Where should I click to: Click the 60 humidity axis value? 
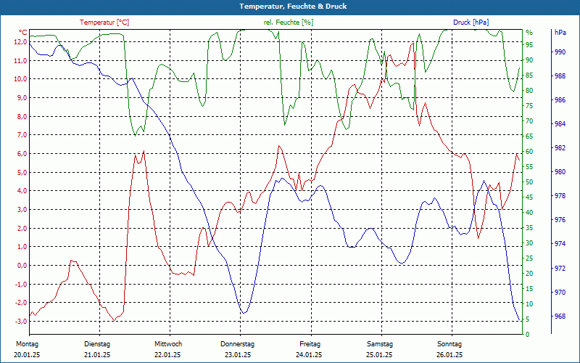529,152
